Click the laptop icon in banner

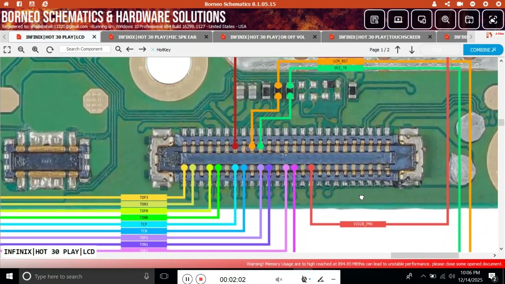[x=398, y=19]
